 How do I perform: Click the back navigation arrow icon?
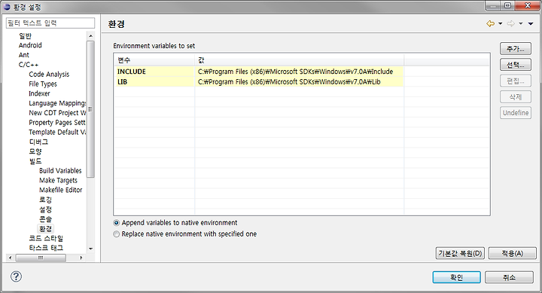click(x=490, y=23)
